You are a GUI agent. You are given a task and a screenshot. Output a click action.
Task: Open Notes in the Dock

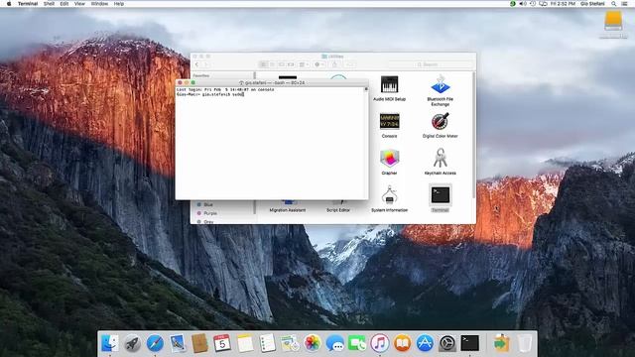245,343
